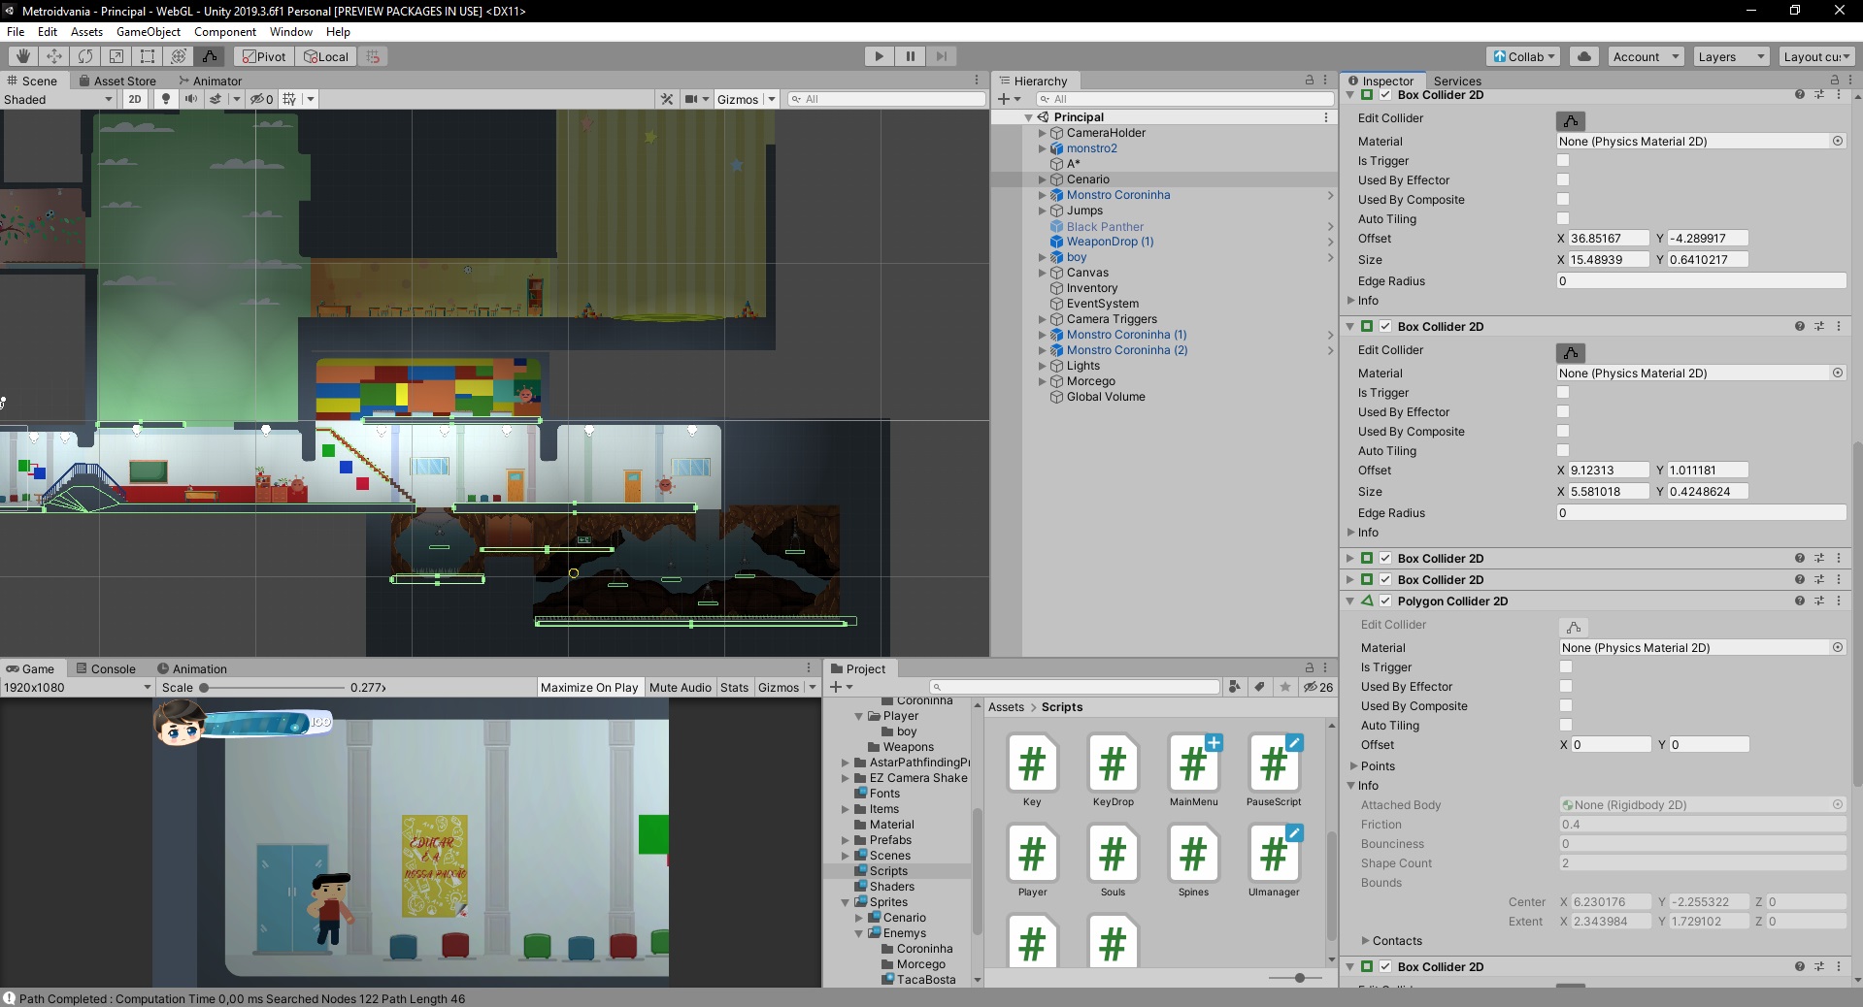This screenshot has height=1007, width=1863.
Task: Select the Scale tool
Action: [x=116, y=56]
